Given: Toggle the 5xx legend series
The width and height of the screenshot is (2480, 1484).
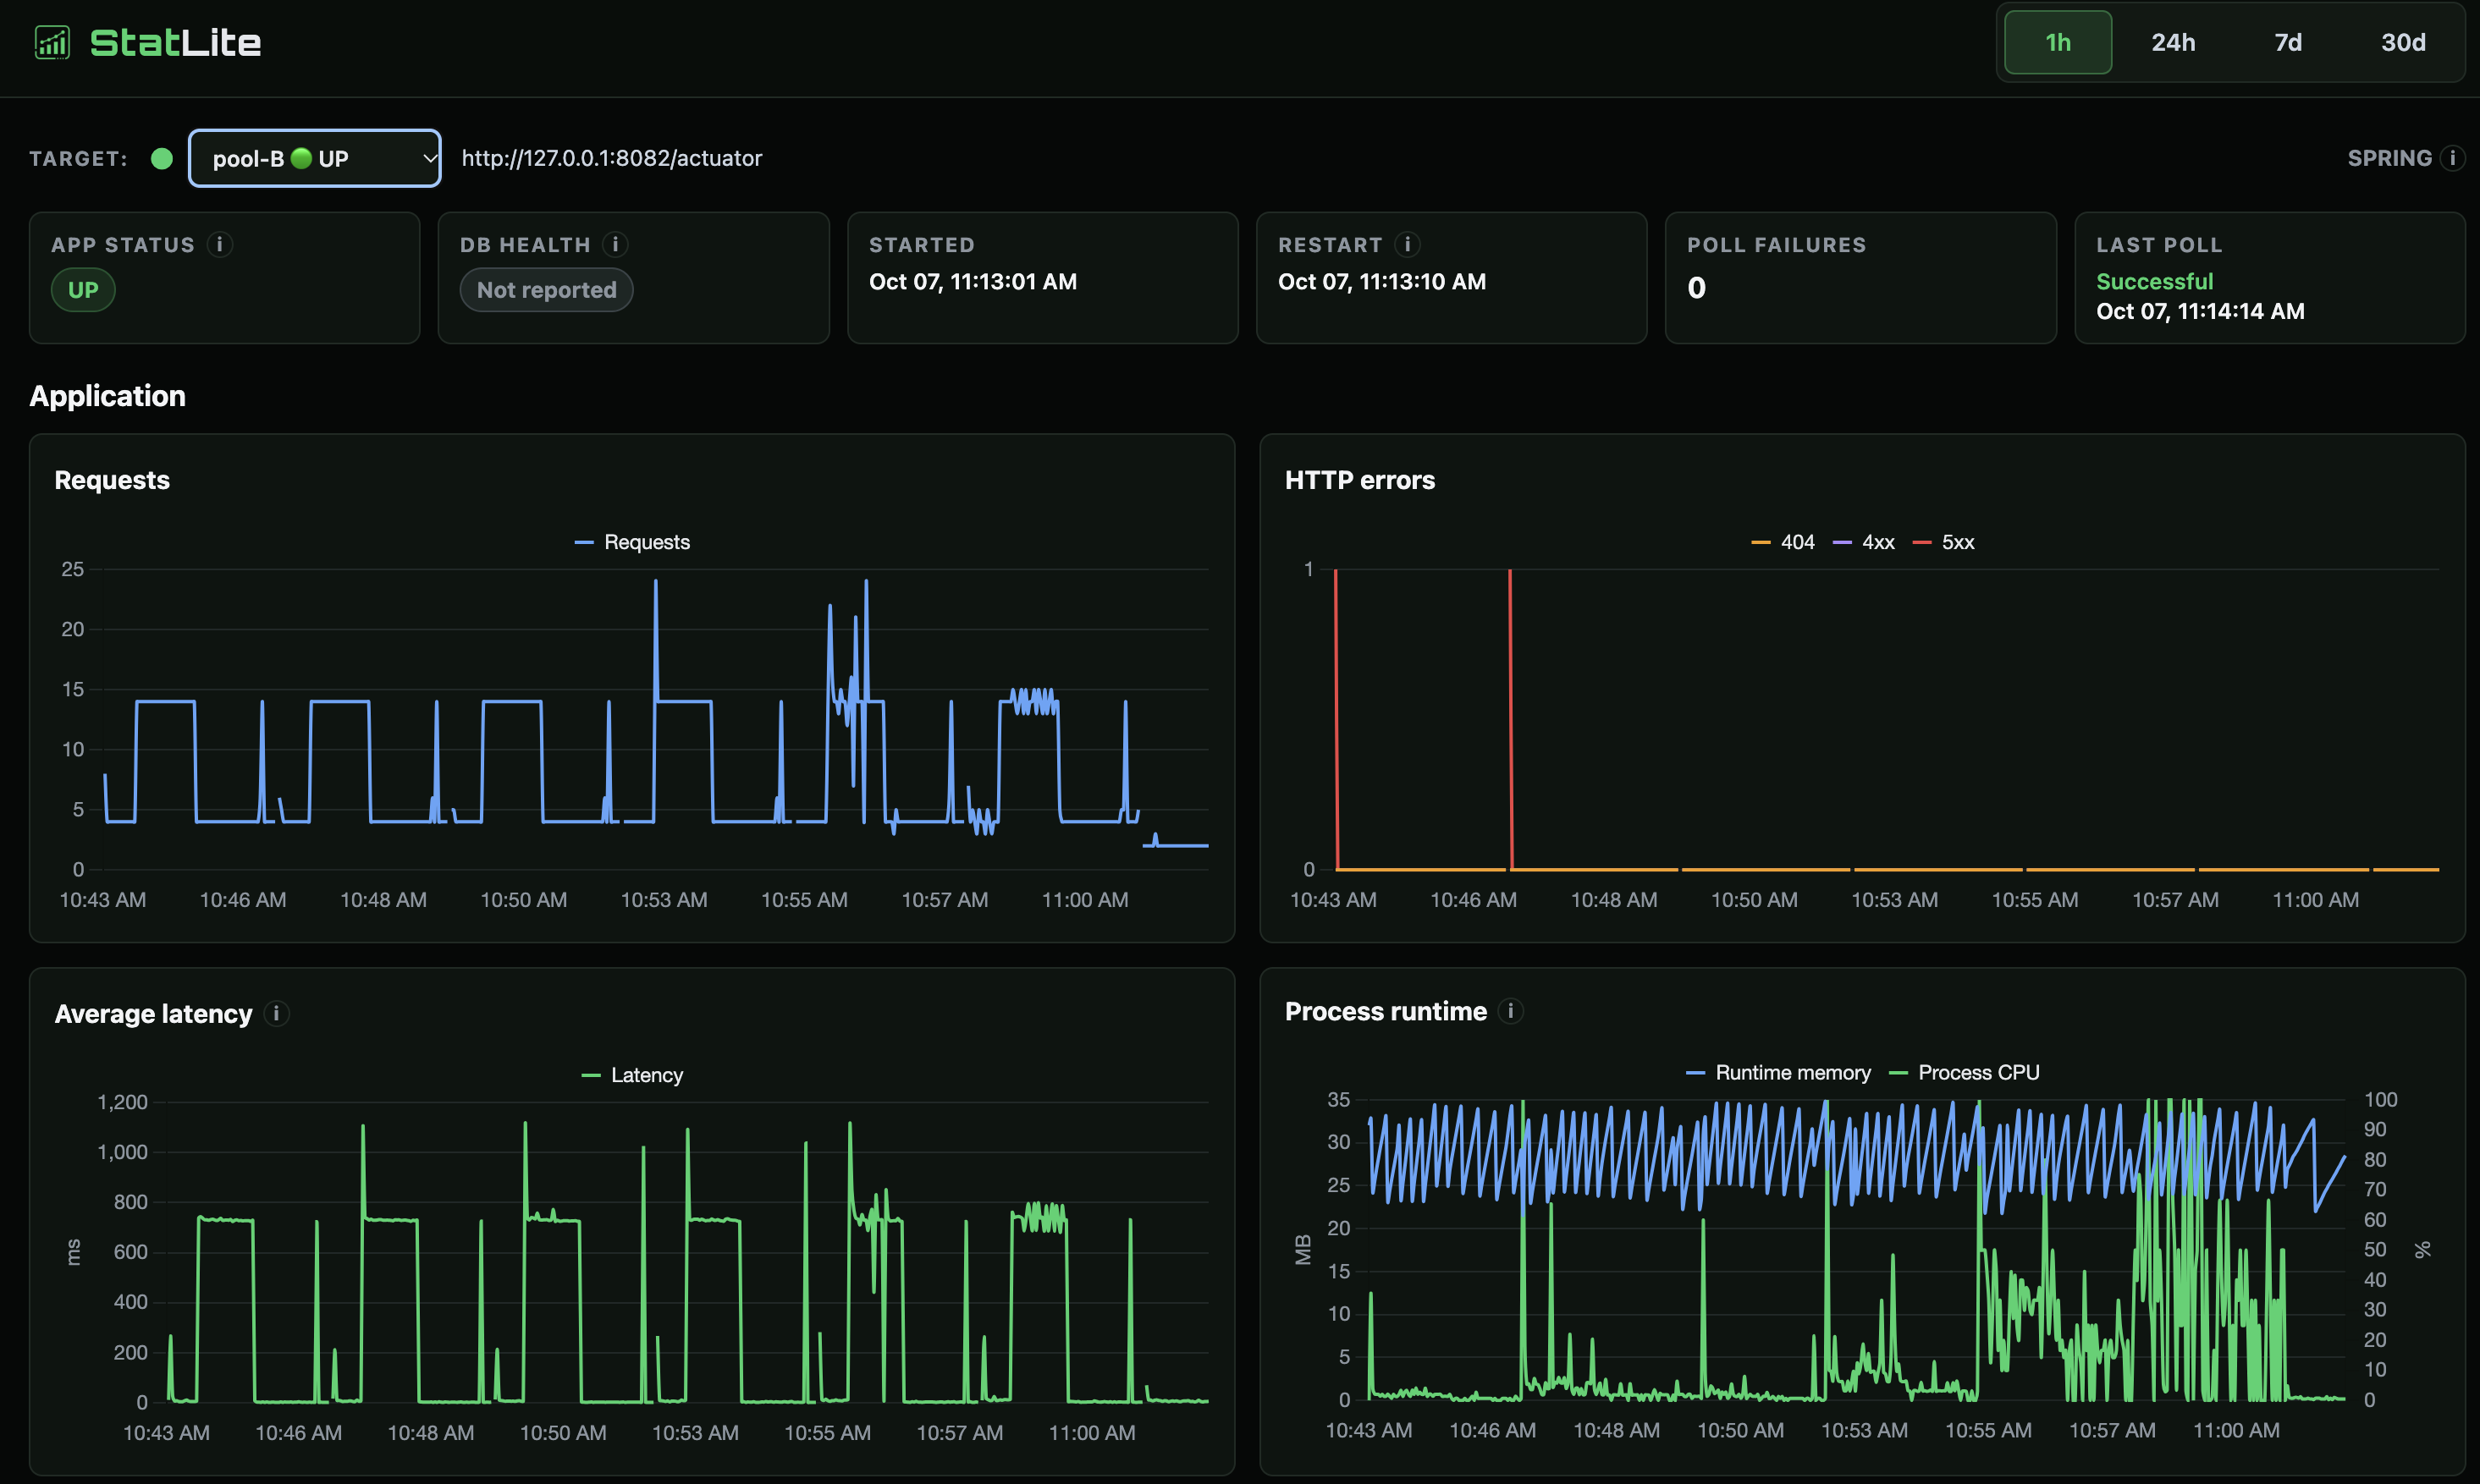Looking at the screenshot, I should pyautogui.click(x=1943, y=542).
